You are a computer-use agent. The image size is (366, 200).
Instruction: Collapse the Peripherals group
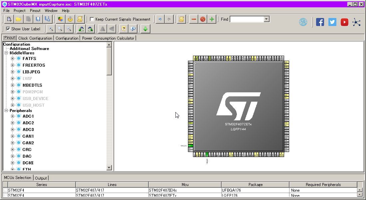[x=6, y=110]
